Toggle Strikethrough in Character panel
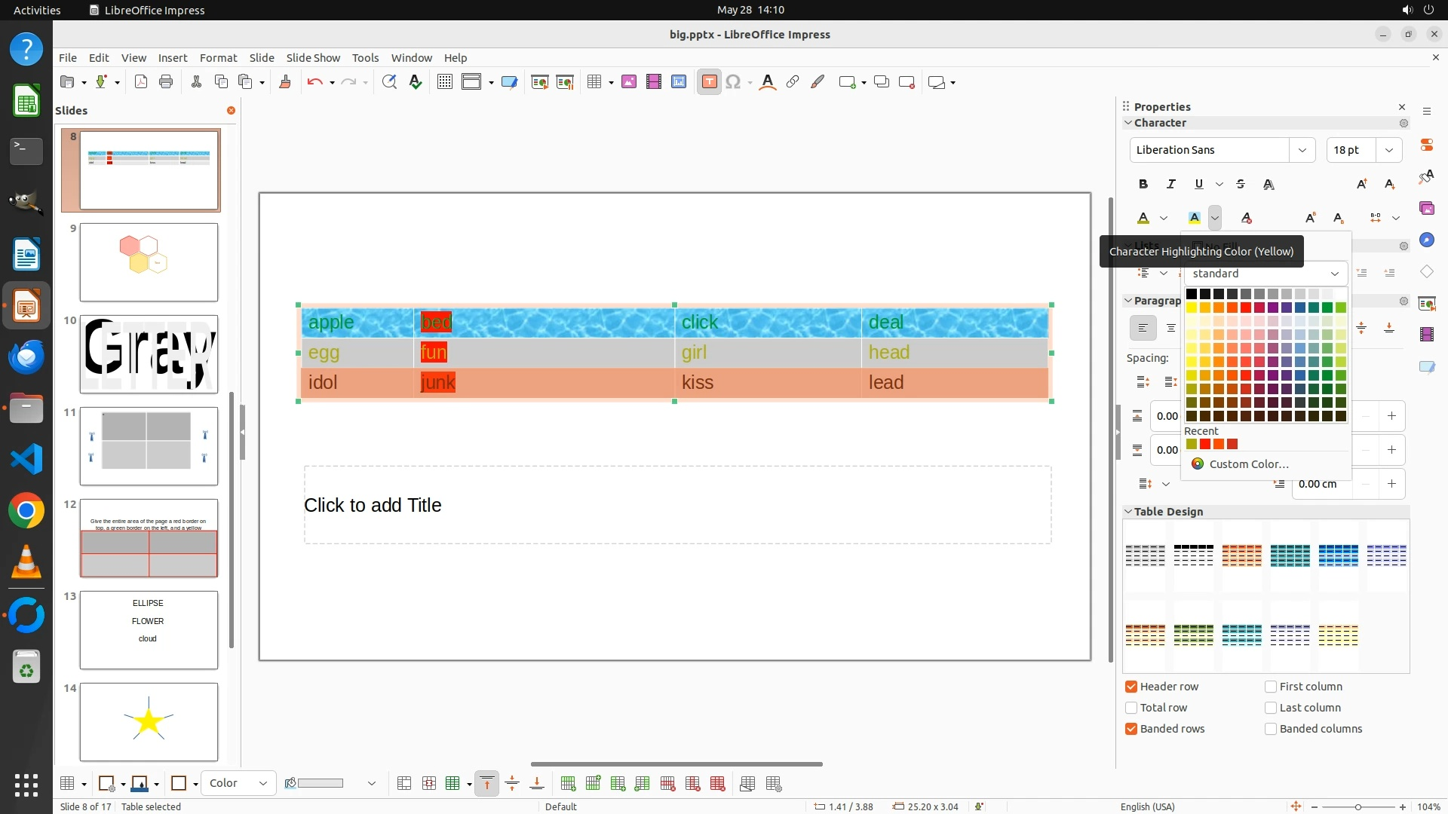 click(1241, 184)
